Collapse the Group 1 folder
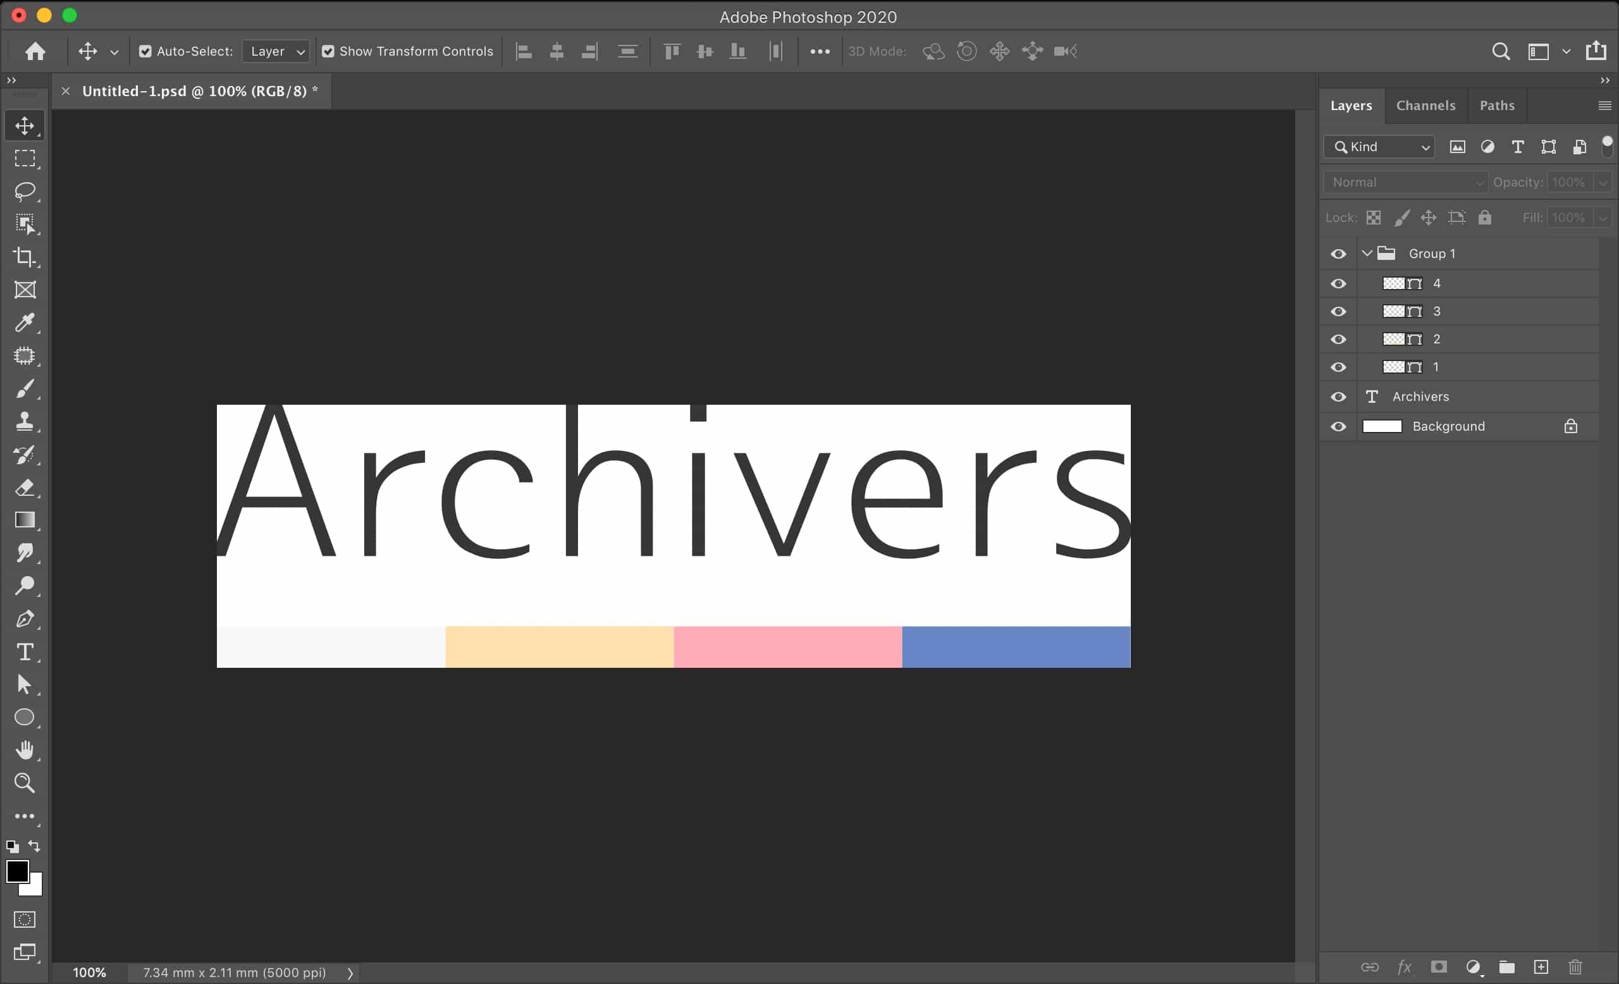The width and height of the screenshot is (1619, 984). tap(1367, 254)
